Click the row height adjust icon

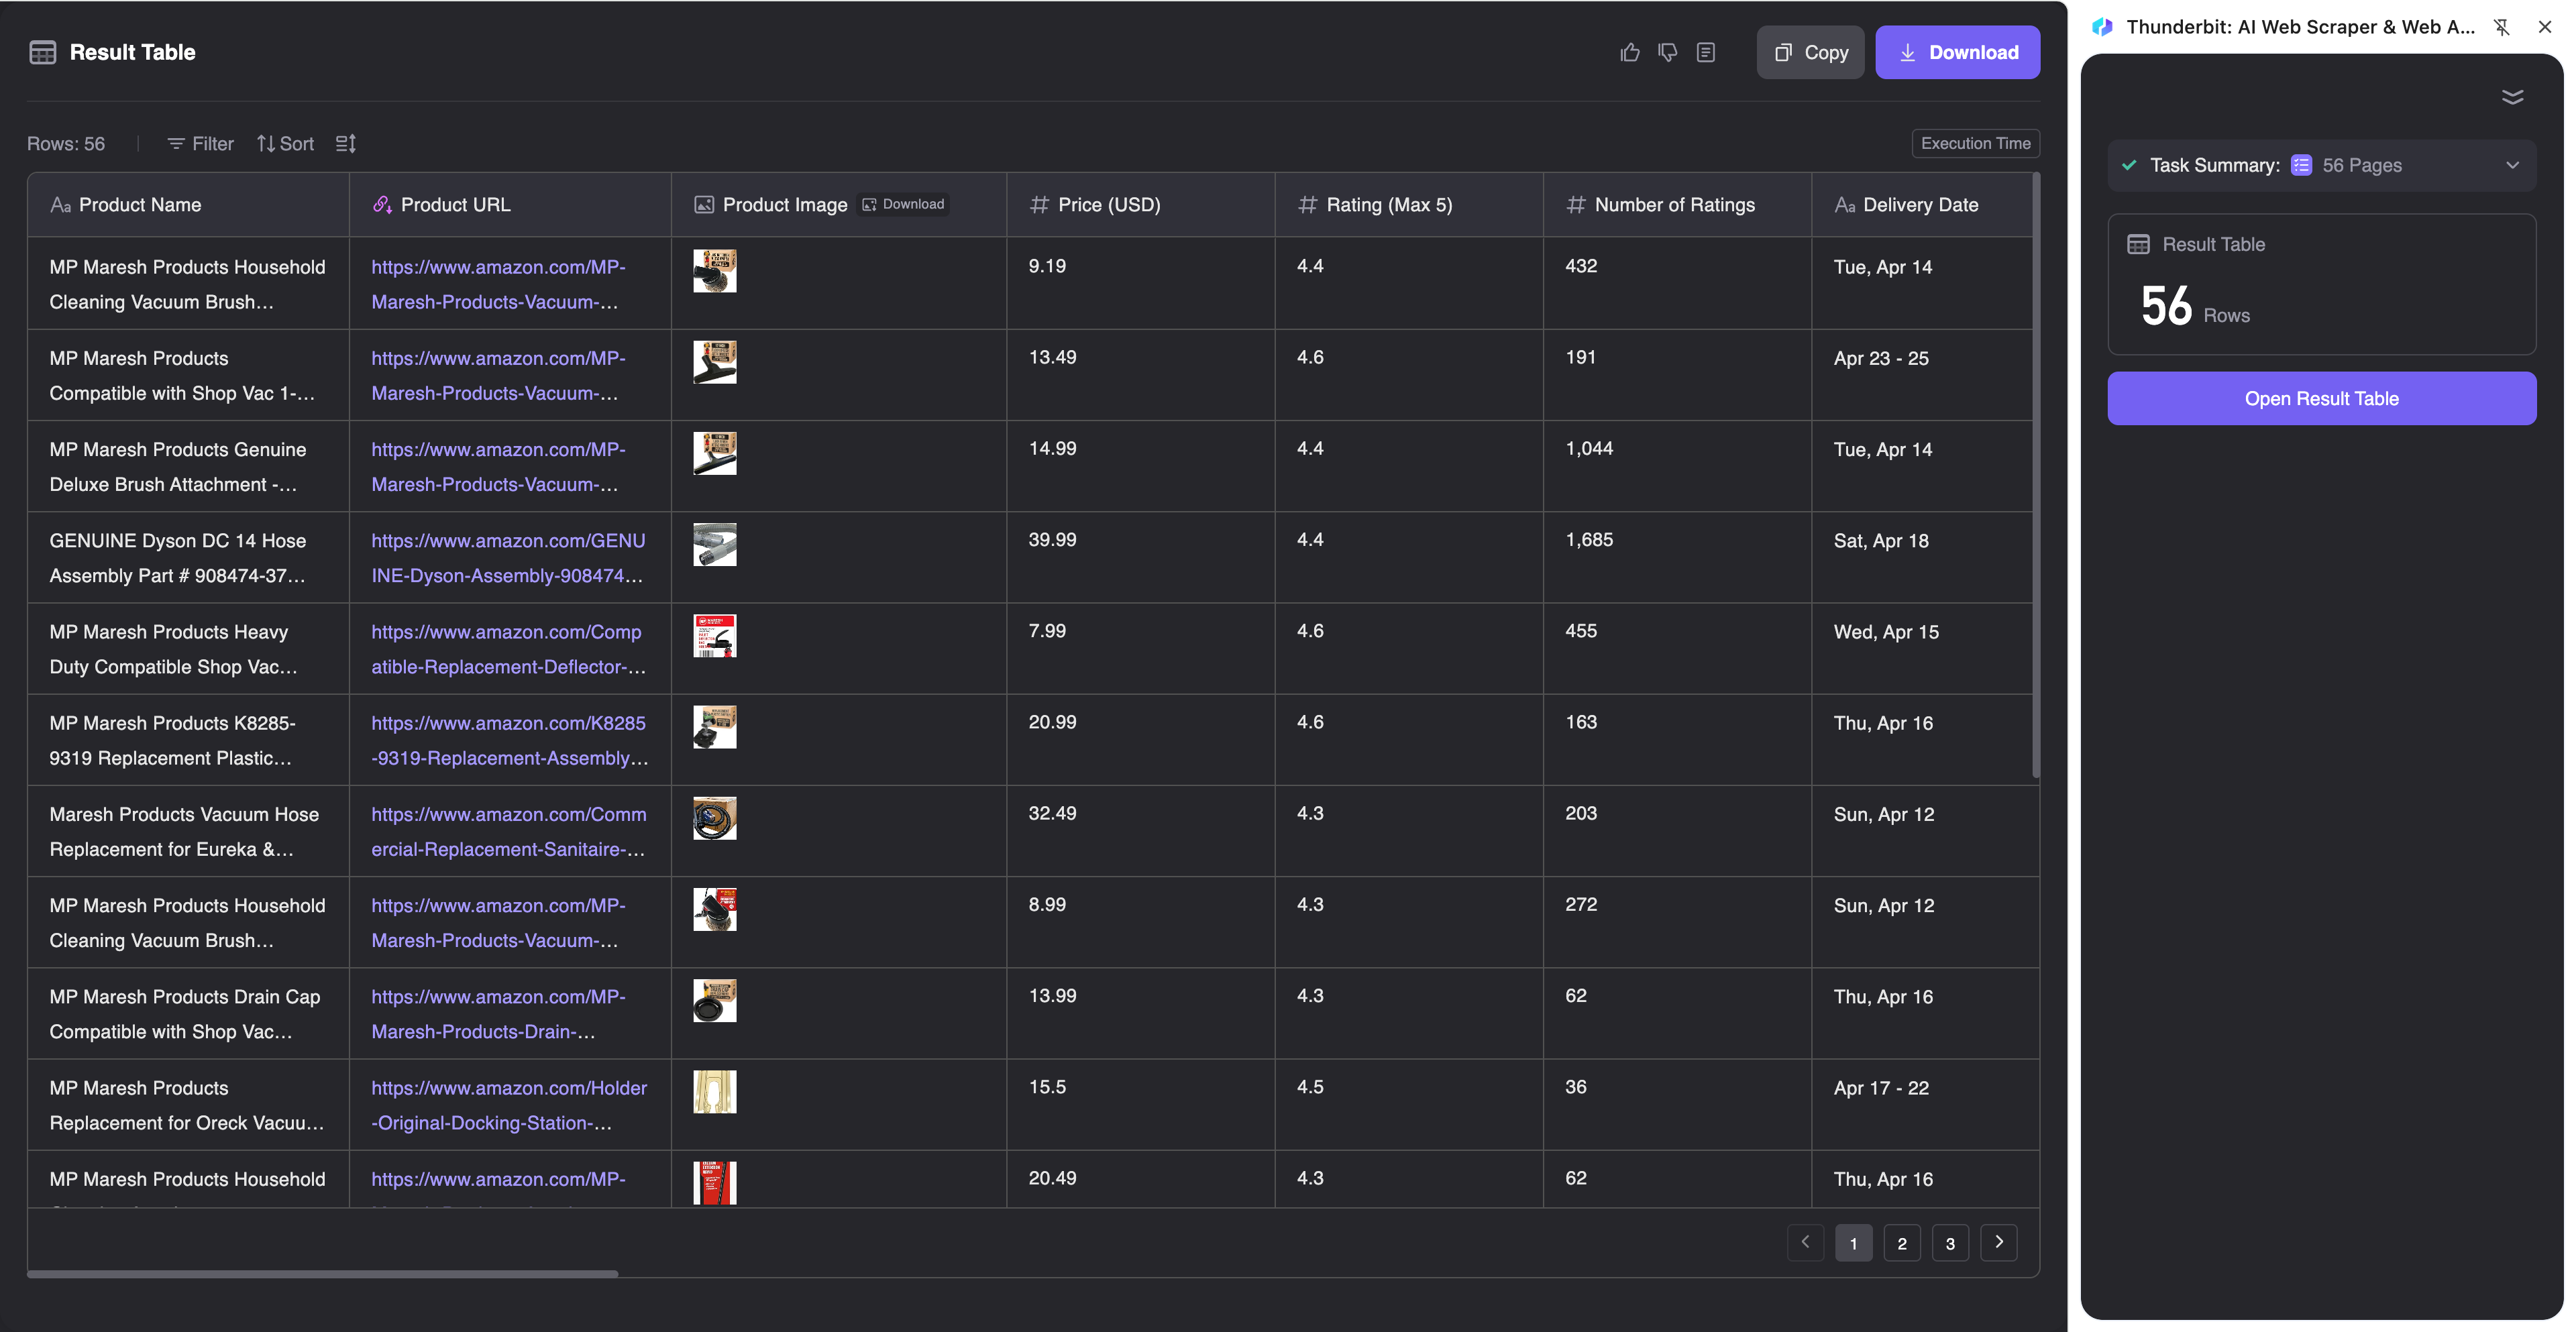pos(346,143)
